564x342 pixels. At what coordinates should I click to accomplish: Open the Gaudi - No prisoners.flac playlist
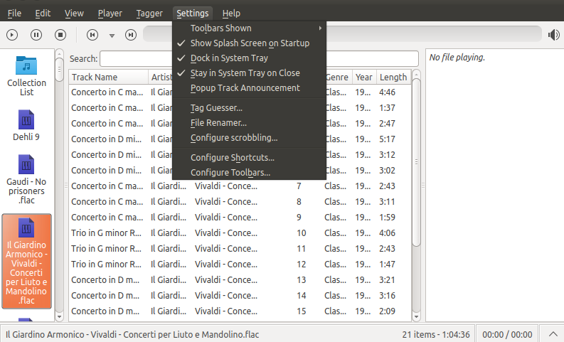[26, 179]
